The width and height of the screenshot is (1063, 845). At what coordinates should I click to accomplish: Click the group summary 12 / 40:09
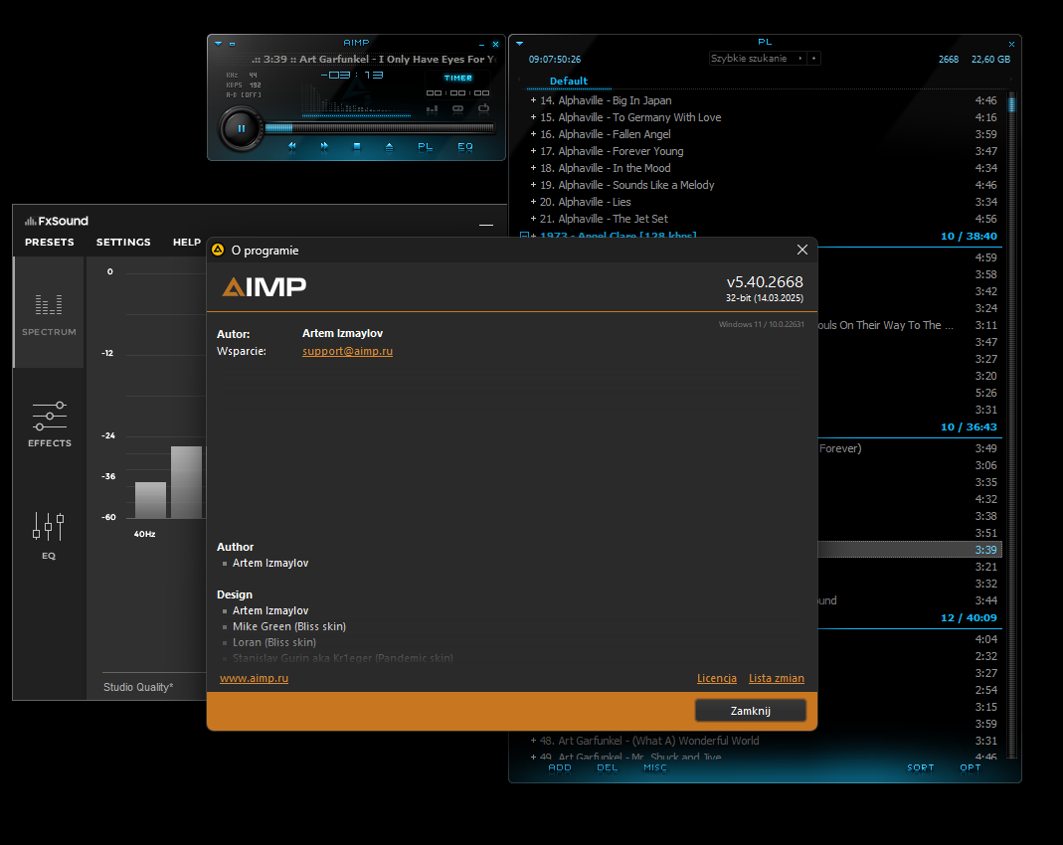969,618
